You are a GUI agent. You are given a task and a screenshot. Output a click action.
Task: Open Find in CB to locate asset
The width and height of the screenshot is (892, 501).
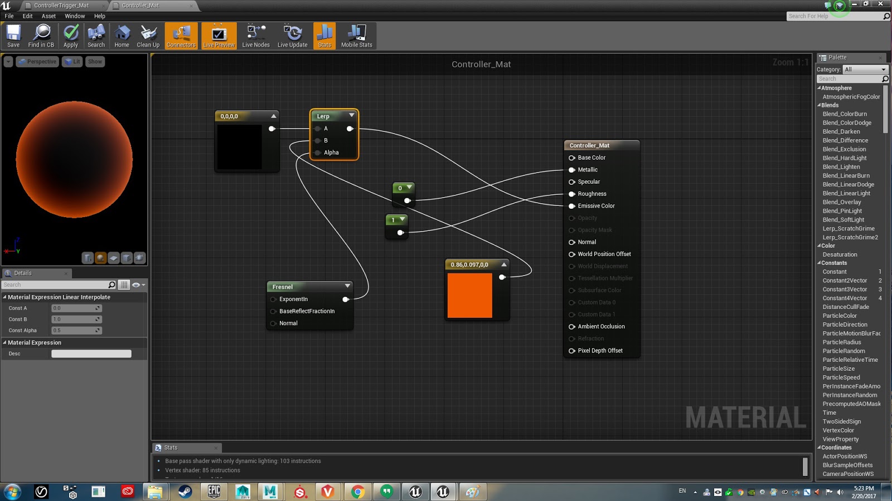tap(41, 35)
